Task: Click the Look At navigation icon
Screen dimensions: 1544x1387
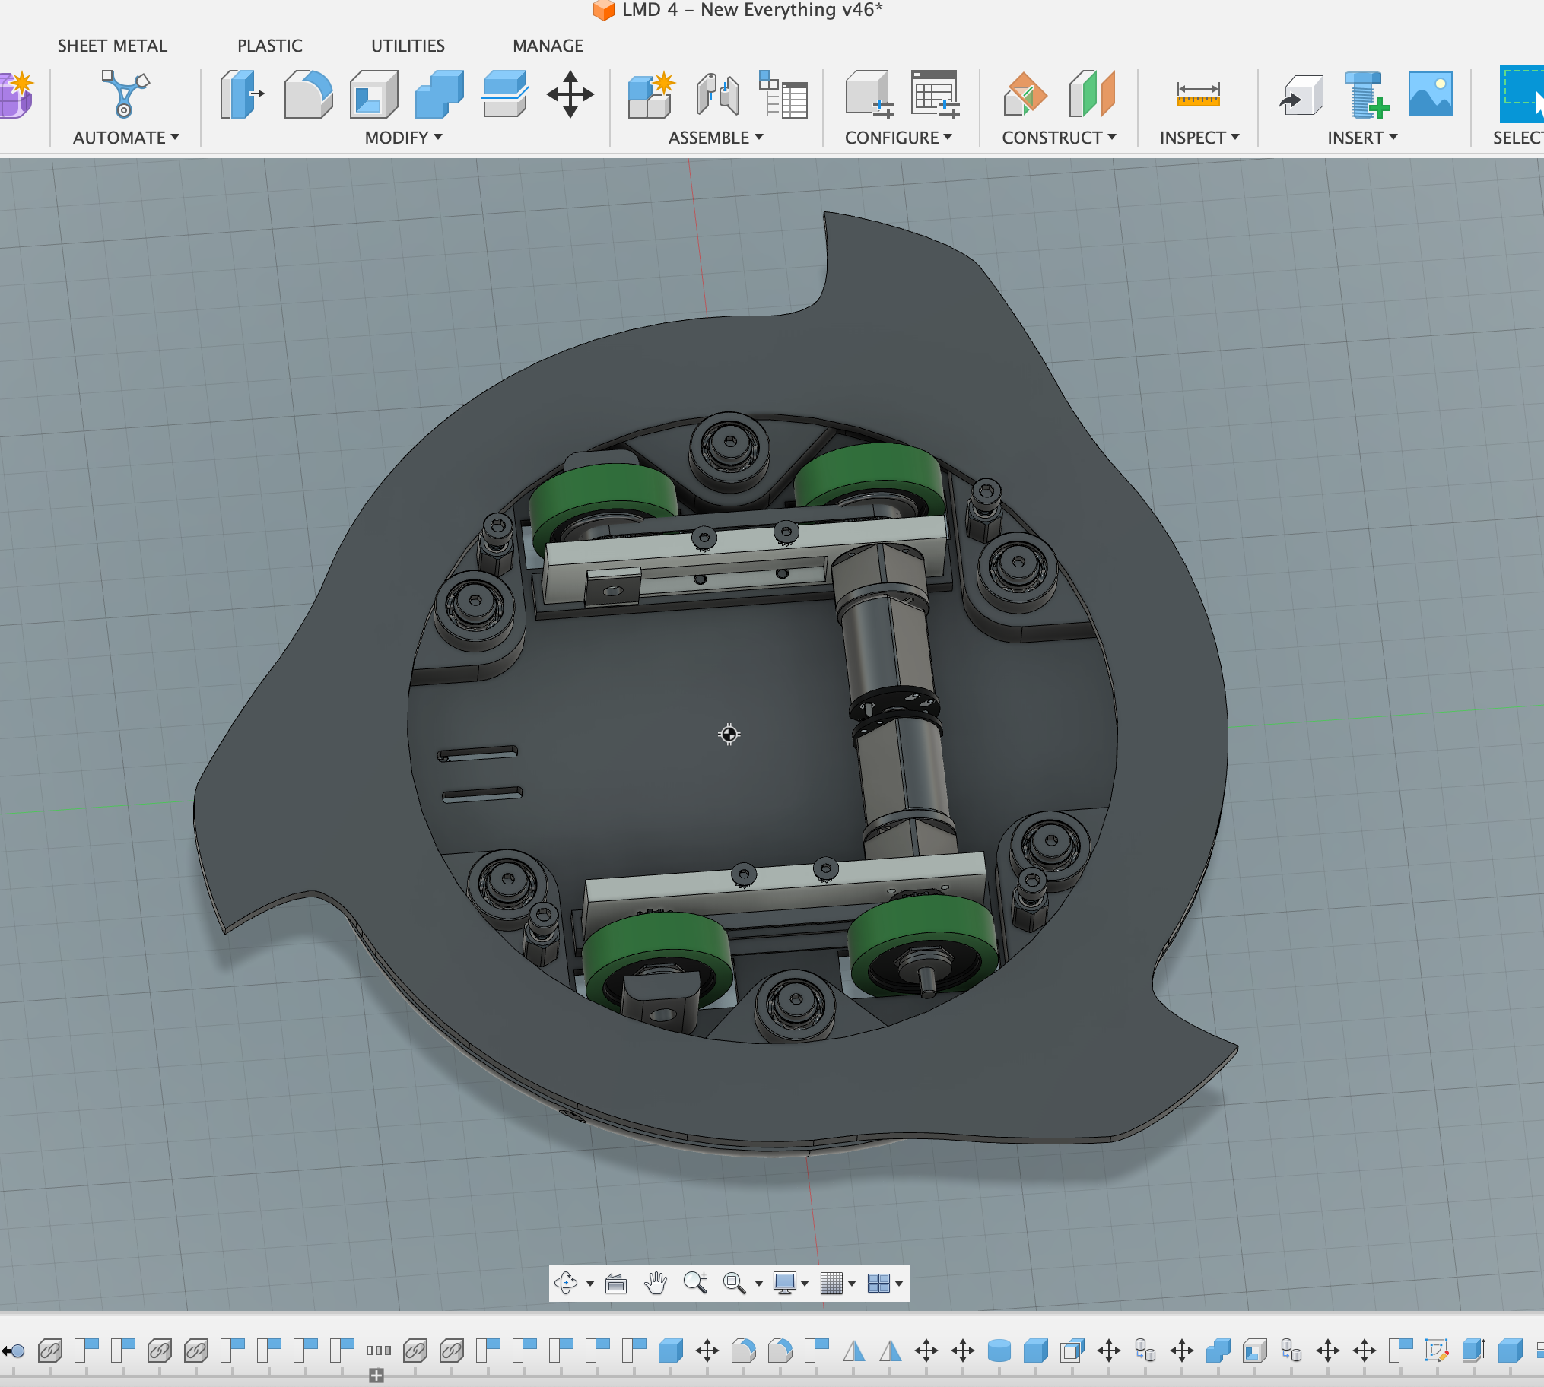Action: coord(616,1284)
